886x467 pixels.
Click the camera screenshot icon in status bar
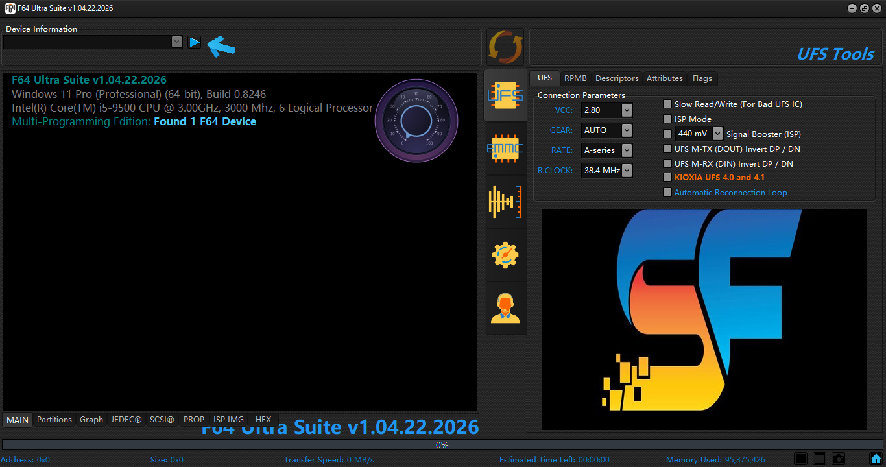click(838, 459)
